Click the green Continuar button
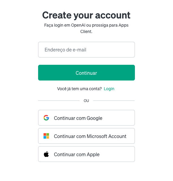The width and height of the screenshot is (173, 181). click(x=86, y=73)
